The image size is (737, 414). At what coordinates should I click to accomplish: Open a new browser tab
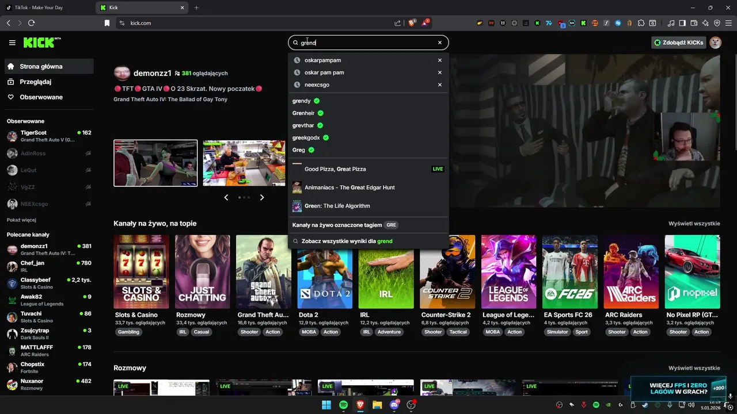(x=196, y=7)
